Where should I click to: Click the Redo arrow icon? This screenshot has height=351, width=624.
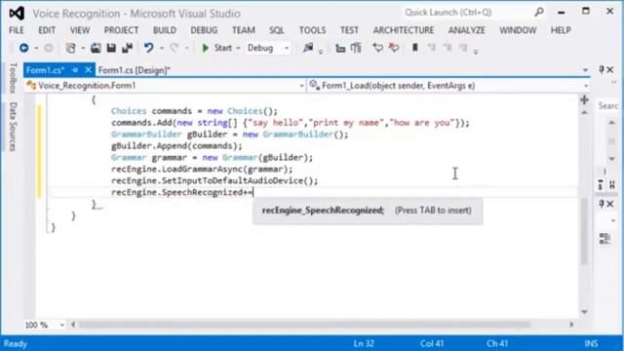coord(175,48)
